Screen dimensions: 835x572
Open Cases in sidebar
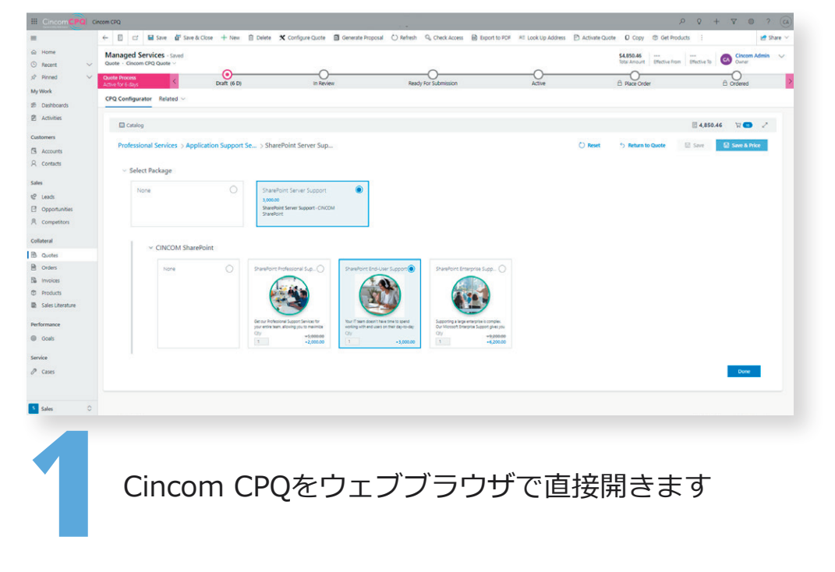48,372
